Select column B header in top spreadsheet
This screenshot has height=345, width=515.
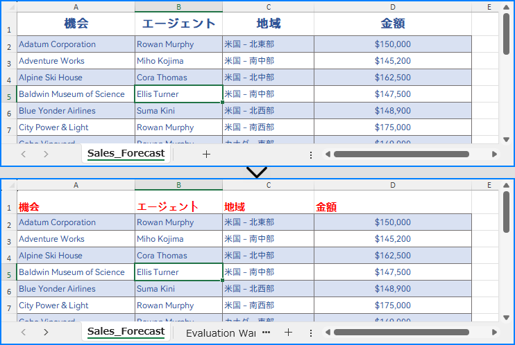(178, 7)
